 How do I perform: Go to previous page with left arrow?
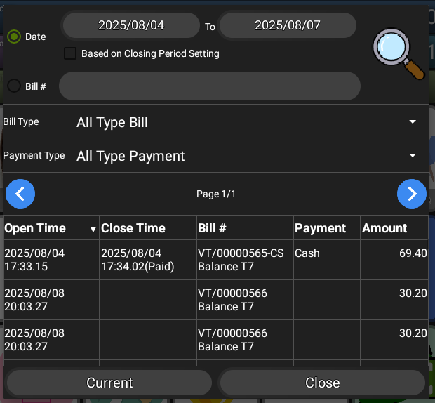point(20,194)
